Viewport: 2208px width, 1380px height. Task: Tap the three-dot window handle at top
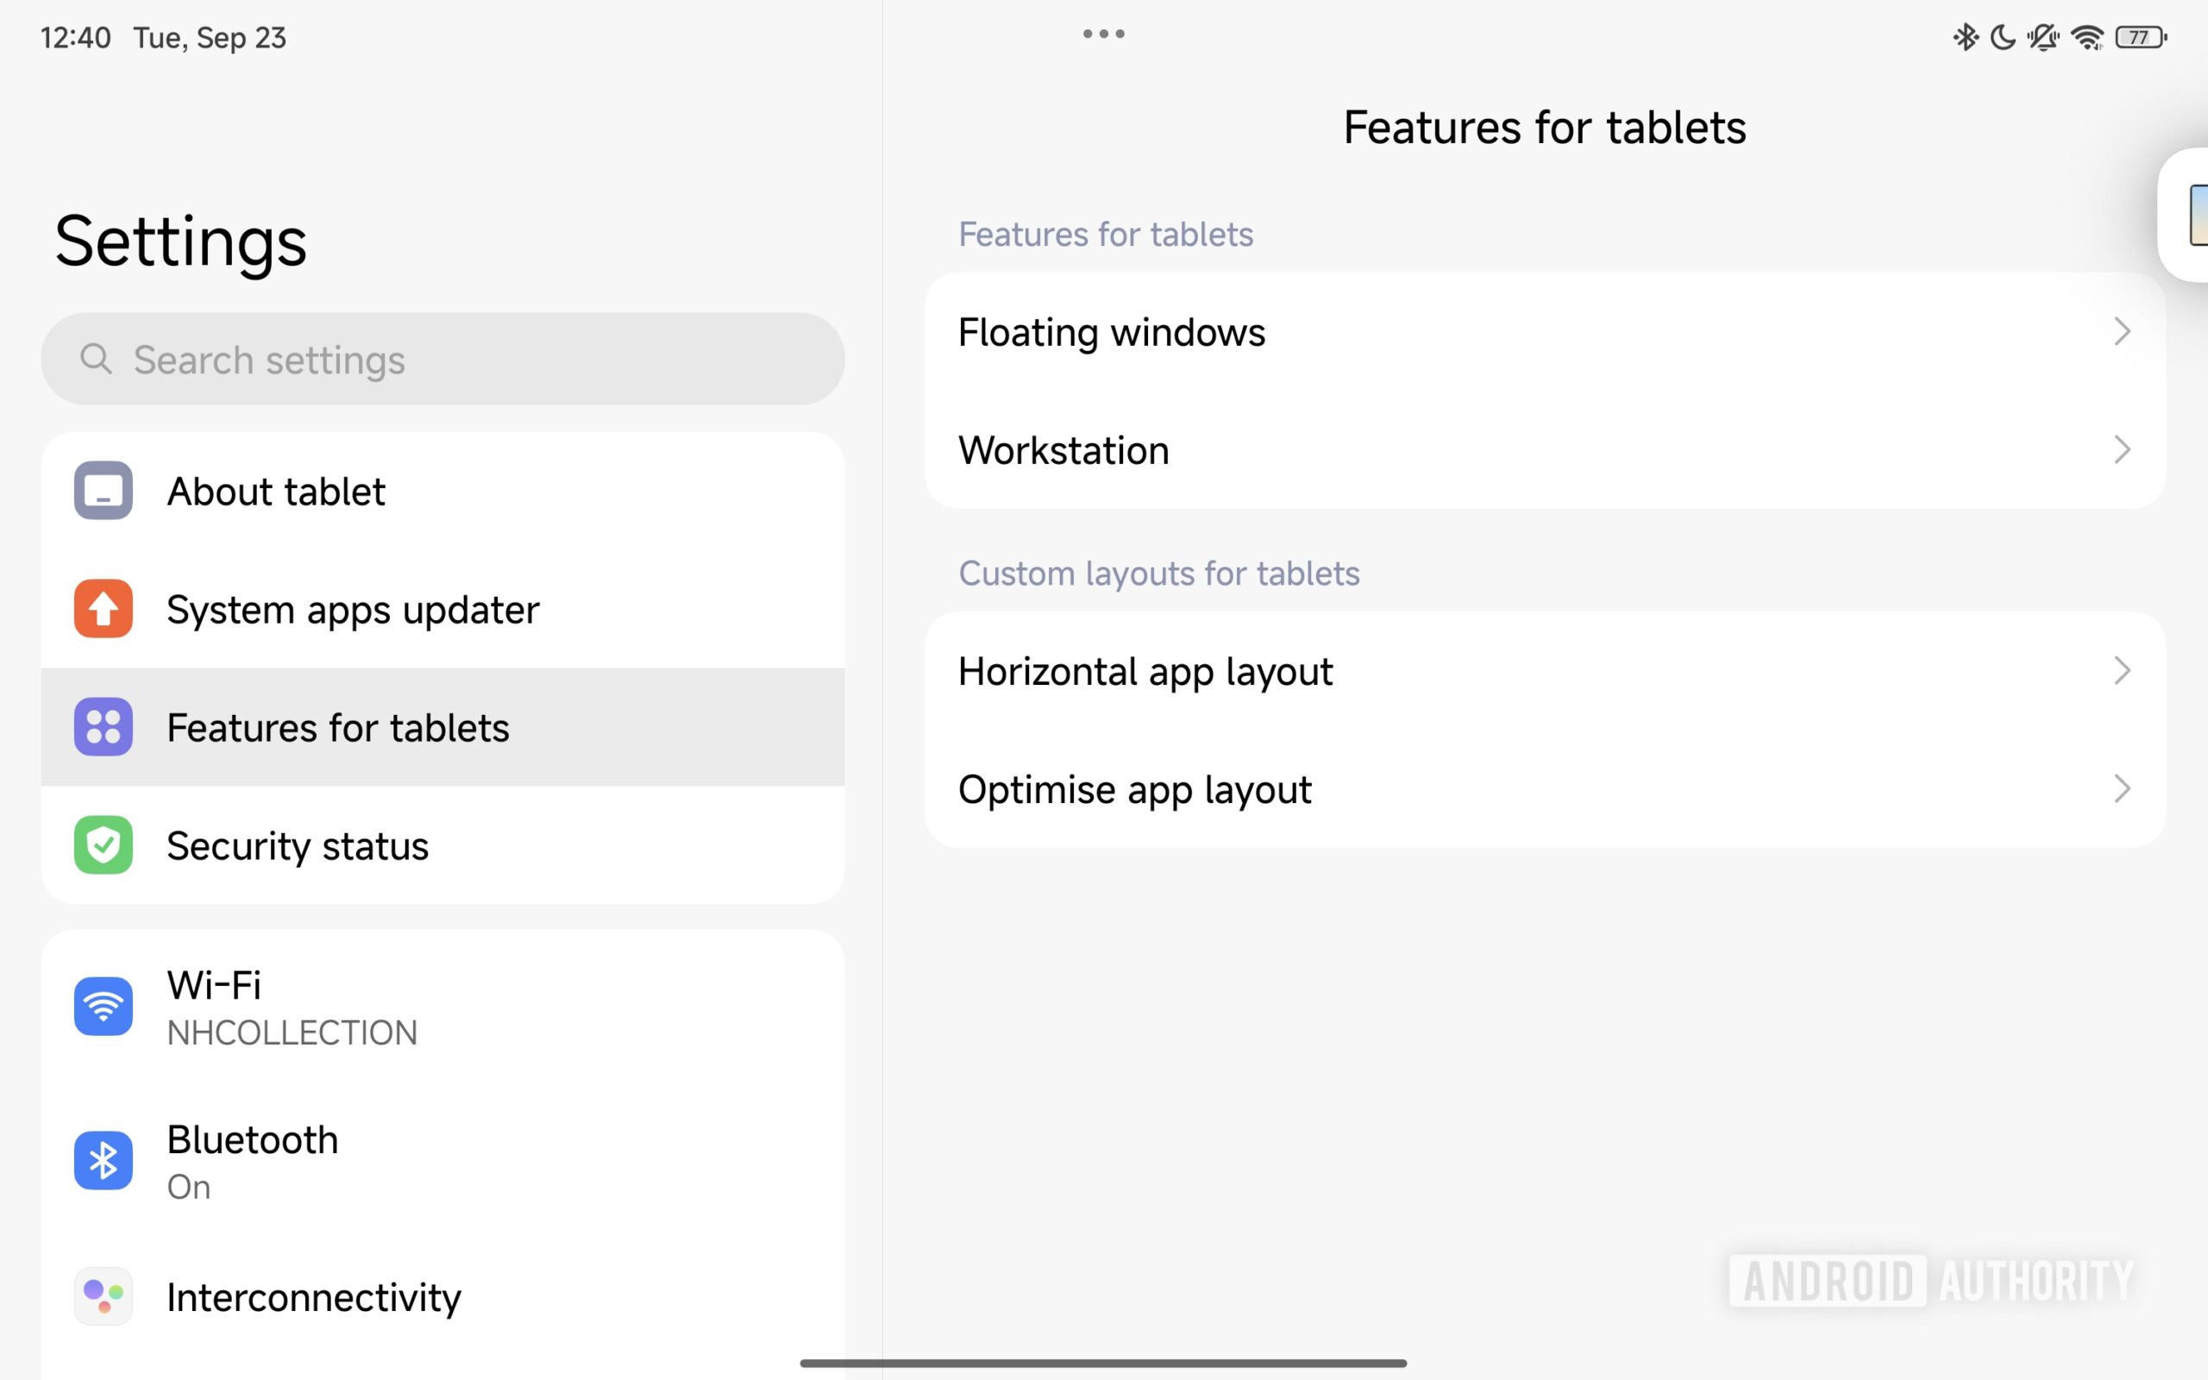pos(1103,34)
